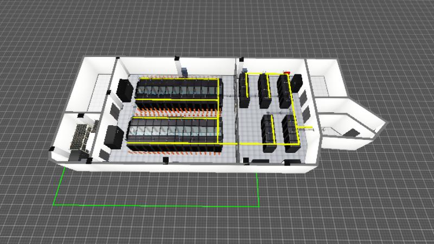
Task: Select the lower-right rack column in right room
Action: (289, 132)
